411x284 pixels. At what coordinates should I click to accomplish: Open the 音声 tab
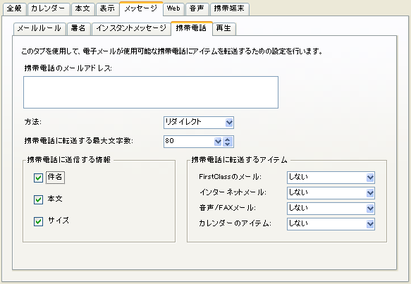pyautogui.click(x=197, y=9)
